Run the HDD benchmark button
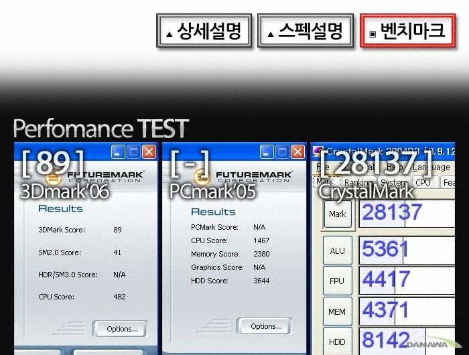Image resolution: width=469 pixels, height=355 pixels. [x=338, y=342]
